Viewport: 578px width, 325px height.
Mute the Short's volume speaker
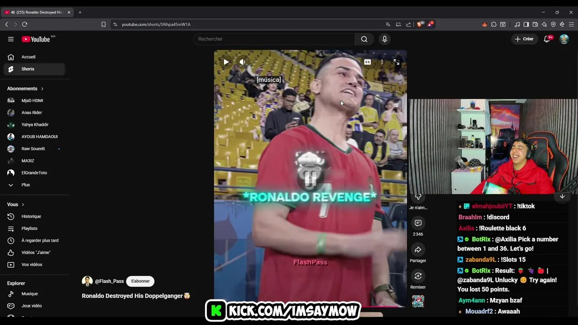(x=242, y=62)
